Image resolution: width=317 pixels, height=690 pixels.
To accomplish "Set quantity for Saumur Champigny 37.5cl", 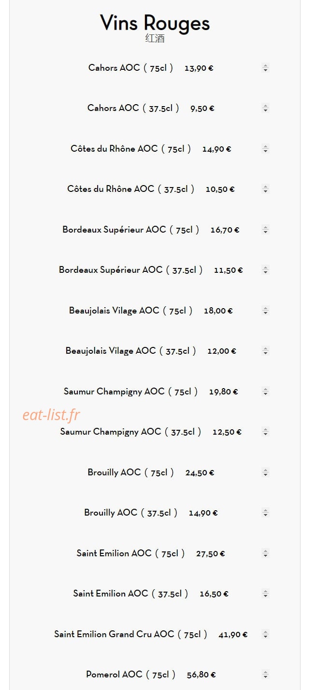I will coord(265,432).
